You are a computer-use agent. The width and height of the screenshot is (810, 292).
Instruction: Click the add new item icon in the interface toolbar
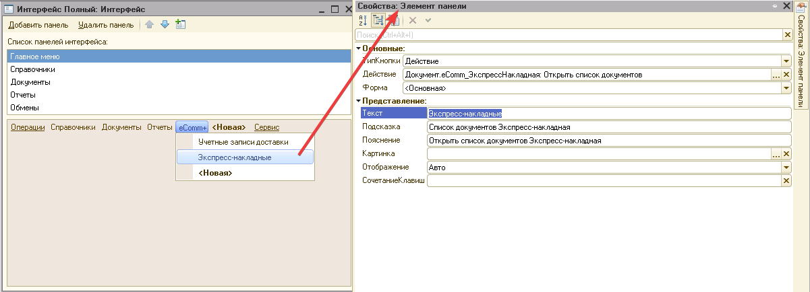click(180, 25)
